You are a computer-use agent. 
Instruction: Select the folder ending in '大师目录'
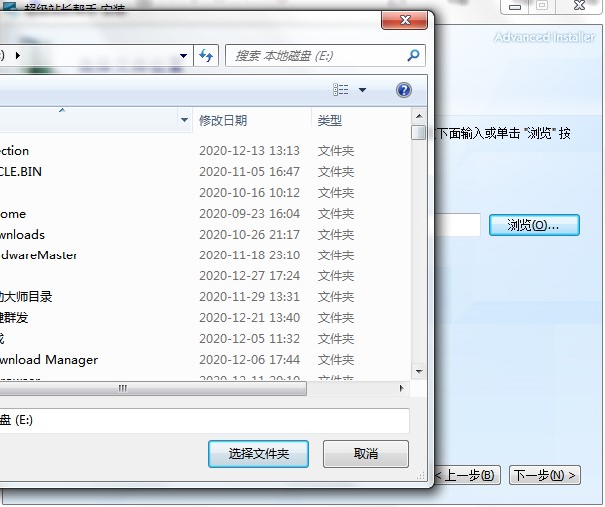click(26, 296)
